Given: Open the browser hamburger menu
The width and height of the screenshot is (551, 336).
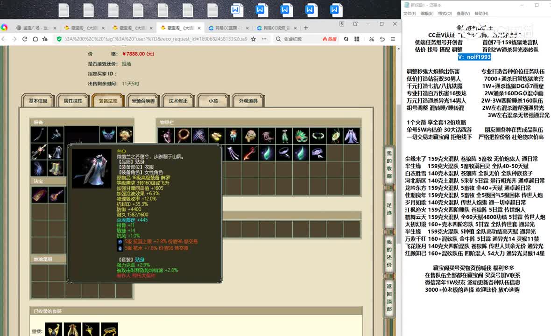Looking at the screenshot, I should point(393,39).
